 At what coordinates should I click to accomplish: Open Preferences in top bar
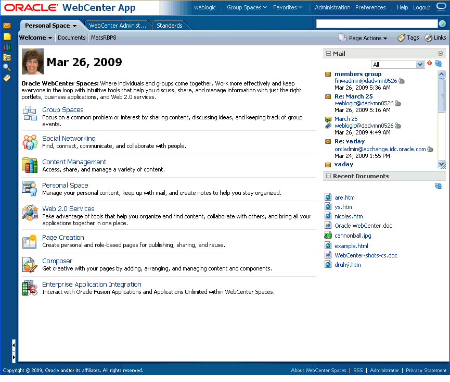point(370,7)
